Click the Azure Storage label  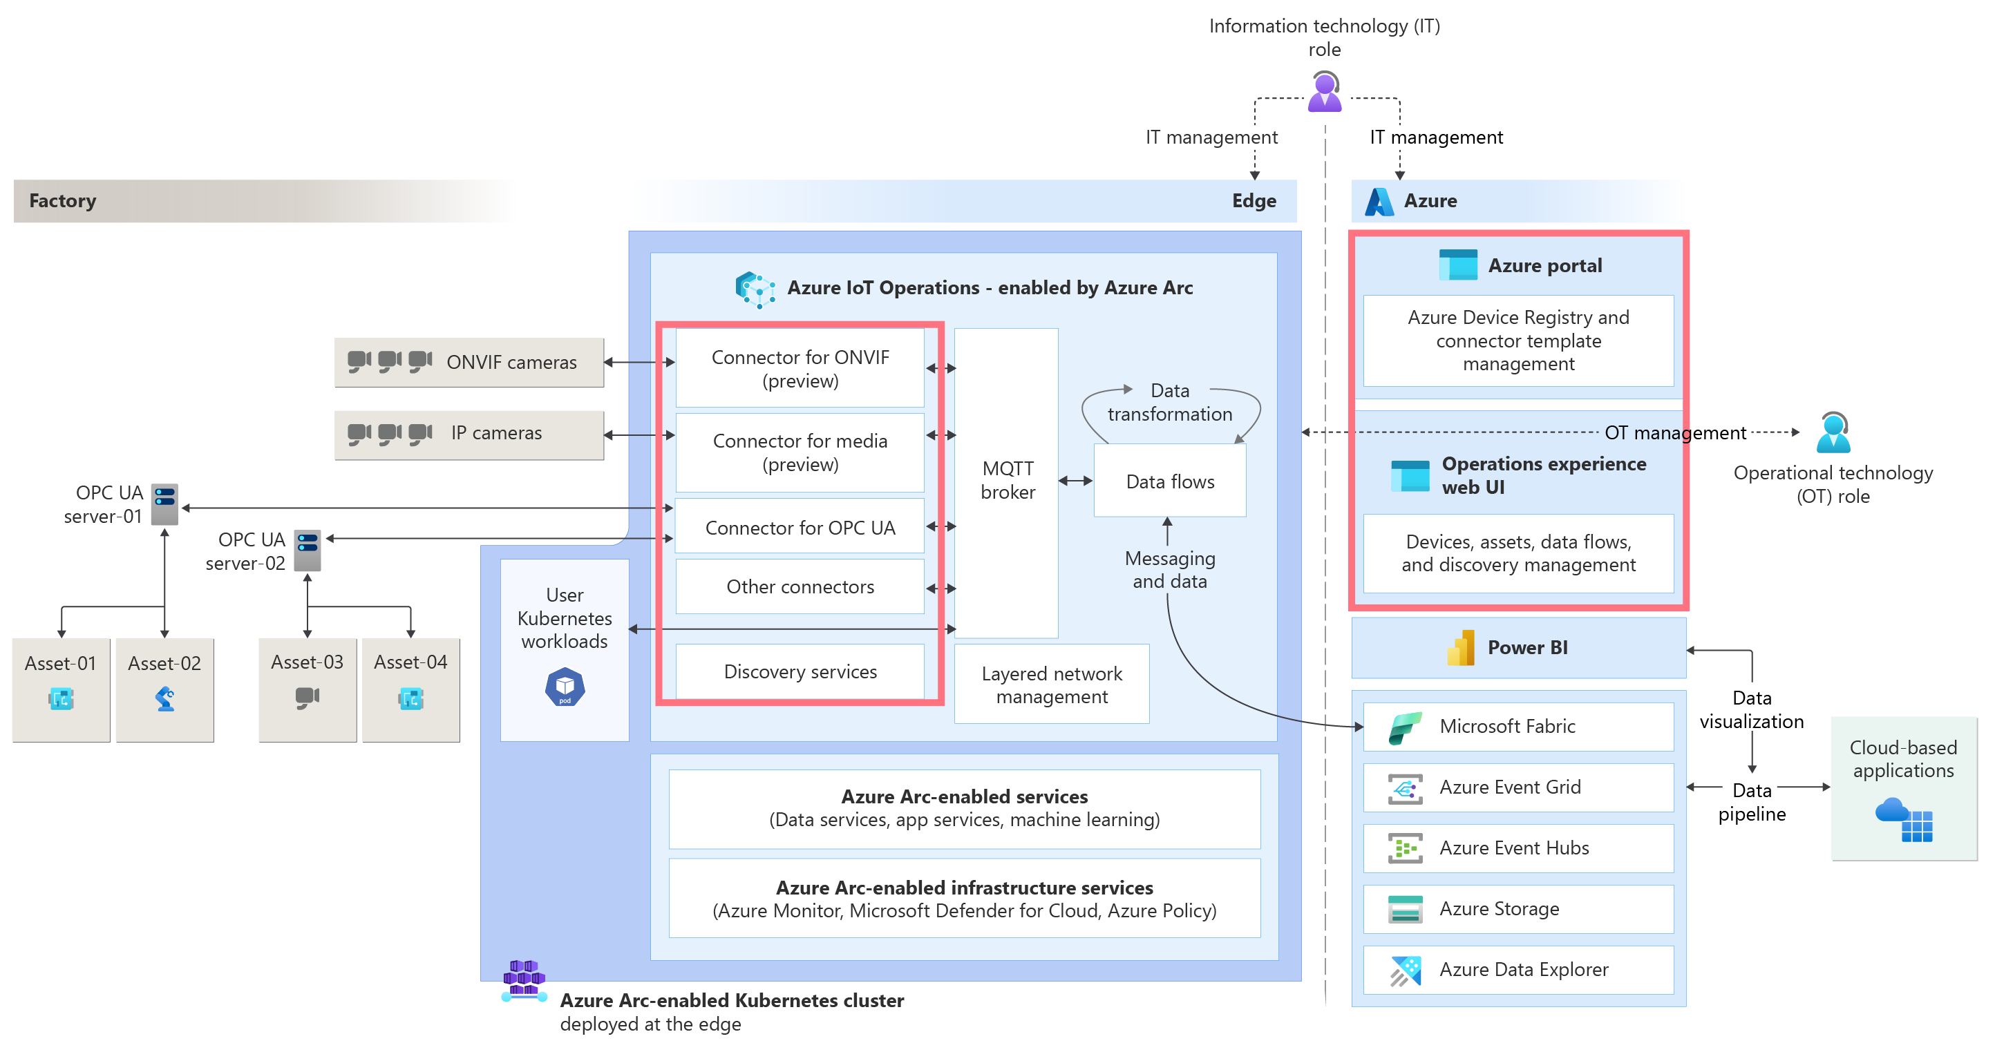point(1500,910)
